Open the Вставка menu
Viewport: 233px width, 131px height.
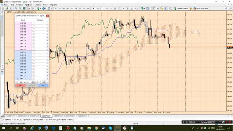pos(19,5)
